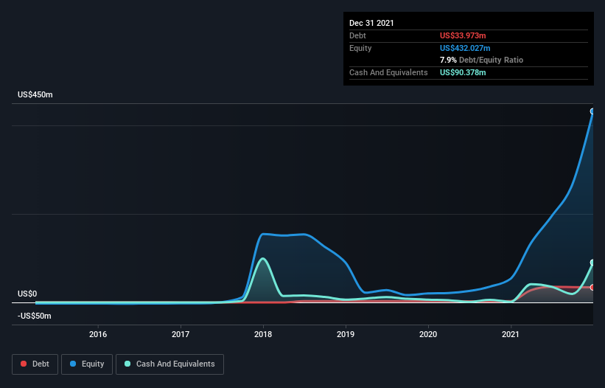Click the Cash And Equivalents tooltip label
Screen dimensions: 605x388
point(388,72)
